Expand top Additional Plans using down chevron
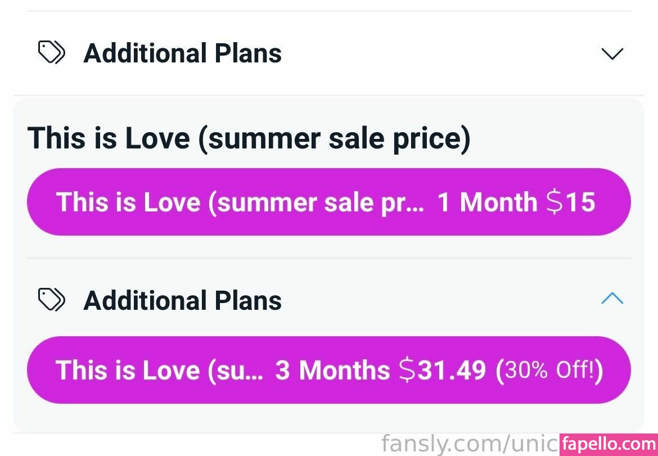Viewport: 658px width, 456px height. (x=612, y=54)
